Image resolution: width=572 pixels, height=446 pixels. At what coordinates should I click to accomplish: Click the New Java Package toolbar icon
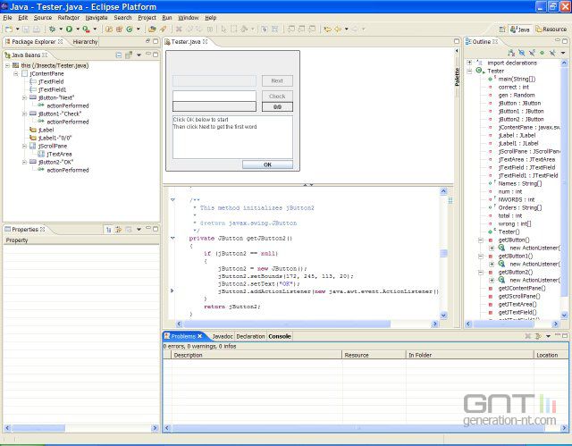(x=119, y=29)
